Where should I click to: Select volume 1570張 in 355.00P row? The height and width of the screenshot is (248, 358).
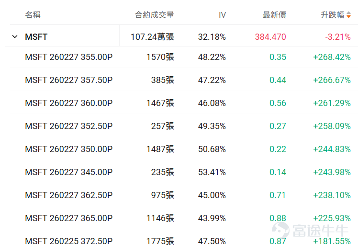coord(160,57)
